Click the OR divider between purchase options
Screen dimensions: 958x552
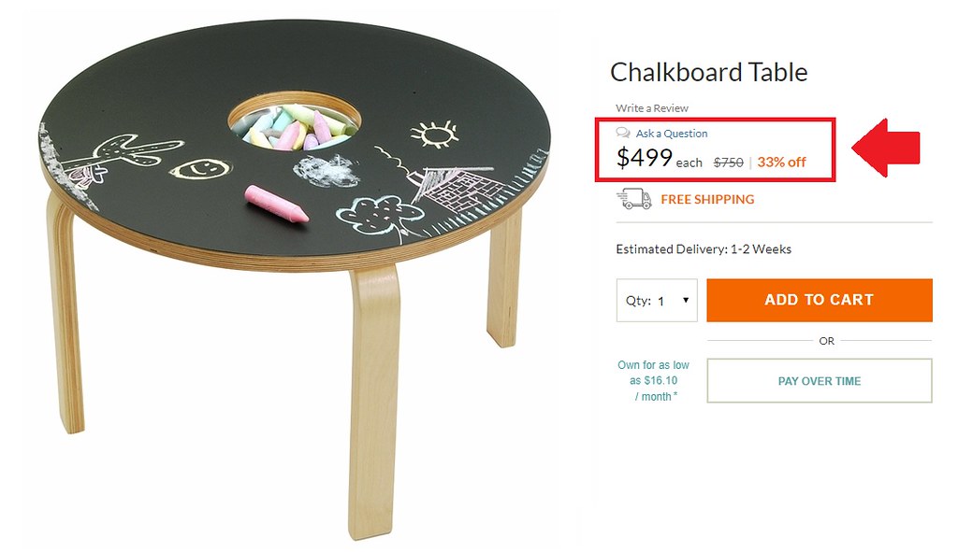824,341
